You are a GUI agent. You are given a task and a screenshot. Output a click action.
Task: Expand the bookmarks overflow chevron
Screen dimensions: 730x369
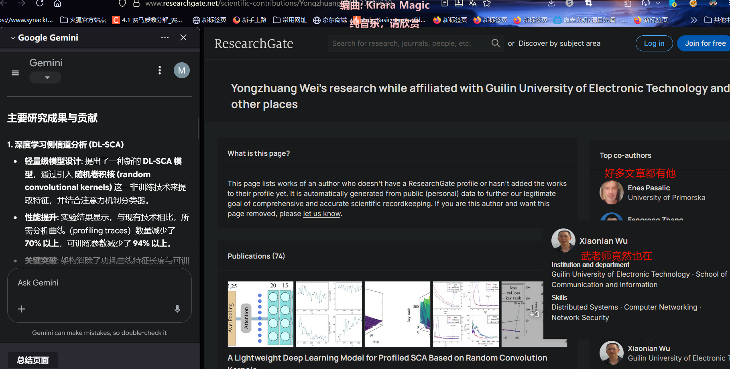693,20
